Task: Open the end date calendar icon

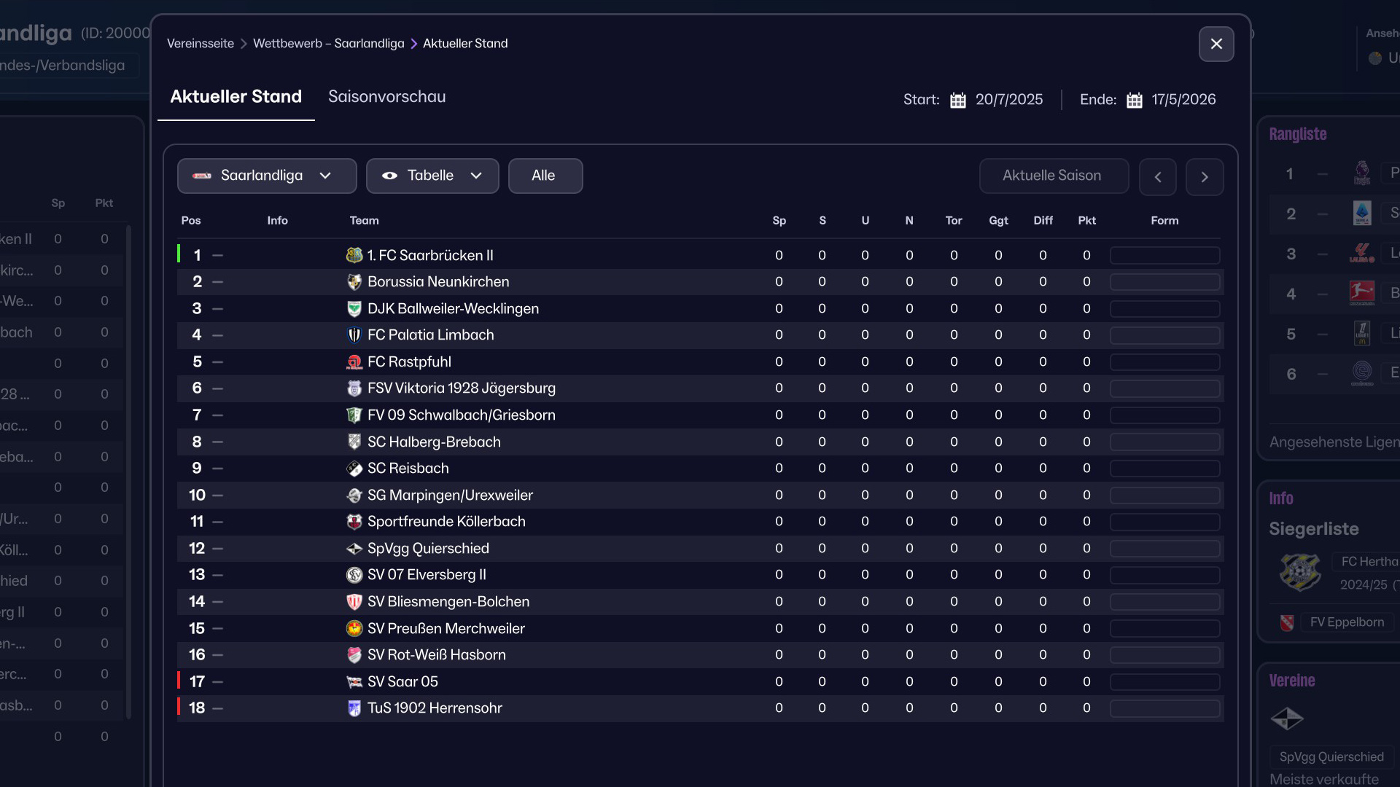Action: coord(1135,100)
